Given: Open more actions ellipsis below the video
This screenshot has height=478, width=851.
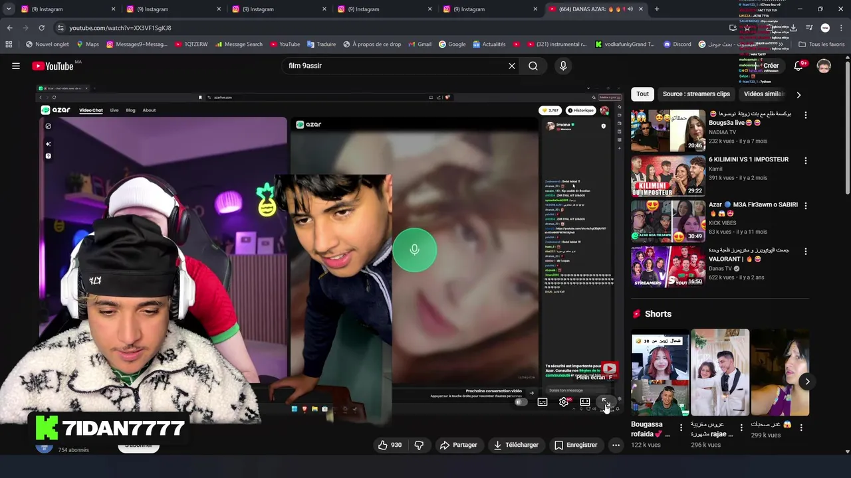Looking at the screenshot, I should (616, 445).
